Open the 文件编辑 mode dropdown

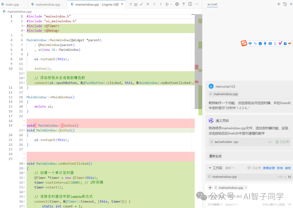[215, 204]
